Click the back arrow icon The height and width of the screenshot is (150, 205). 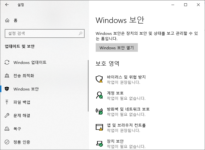coord(7,5)
